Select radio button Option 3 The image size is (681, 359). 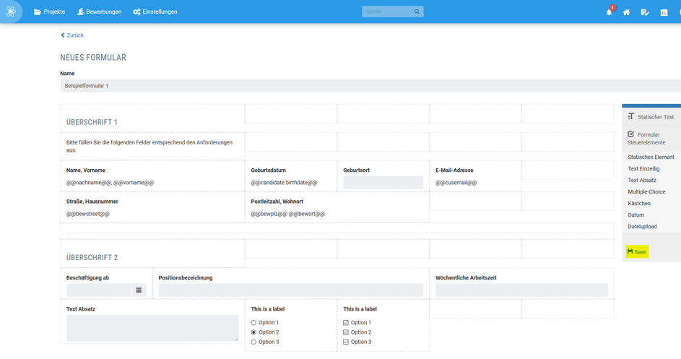253,342
